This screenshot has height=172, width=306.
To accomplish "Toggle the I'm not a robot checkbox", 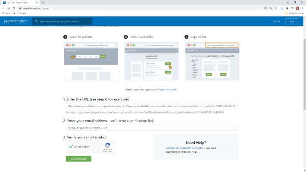I will pyautogui.click(x=71, y=147).
